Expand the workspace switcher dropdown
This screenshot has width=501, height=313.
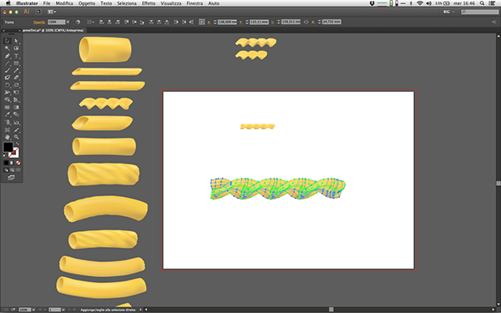(x=449, y=12)
